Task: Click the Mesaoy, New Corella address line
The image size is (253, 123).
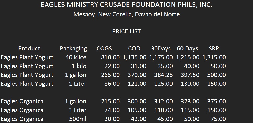Action: [126, 14]
